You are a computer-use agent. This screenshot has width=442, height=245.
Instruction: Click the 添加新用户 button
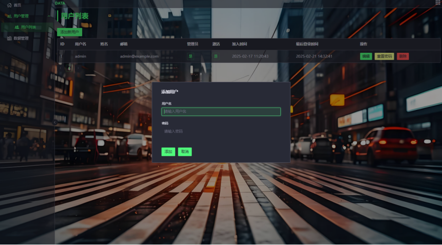click(x=70, y=32)
